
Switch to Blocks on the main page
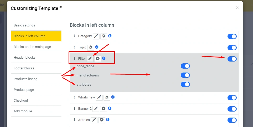32,47
